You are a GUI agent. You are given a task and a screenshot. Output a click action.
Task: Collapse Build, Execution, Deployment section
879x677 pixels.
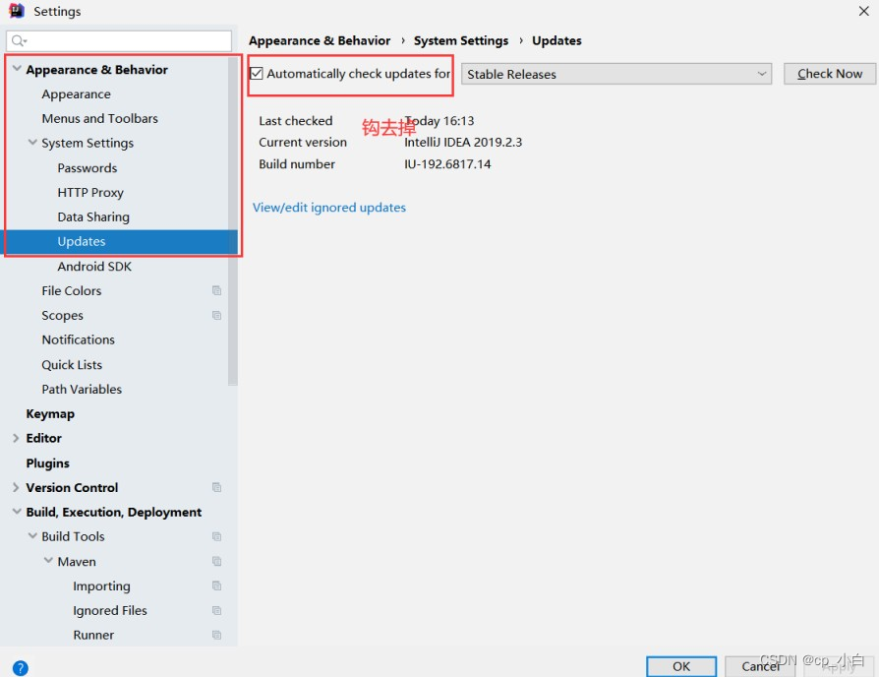pyautogui.click(x=17, y=512)
